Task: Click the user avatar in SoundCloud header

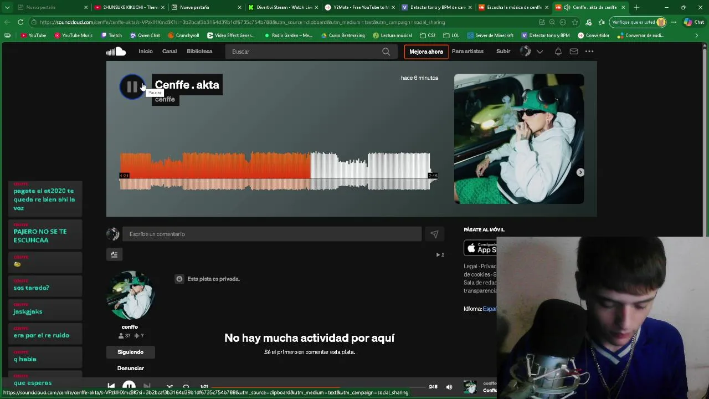Action: tap(525, 52)
